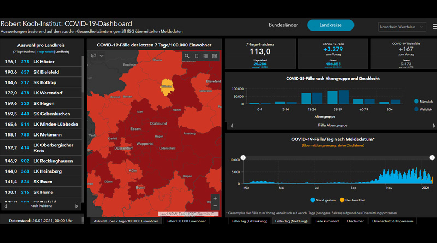This screenshot has height=243, width=437.
Task: Select SK Bottrop in the district list
Action: tap(41, 82)
